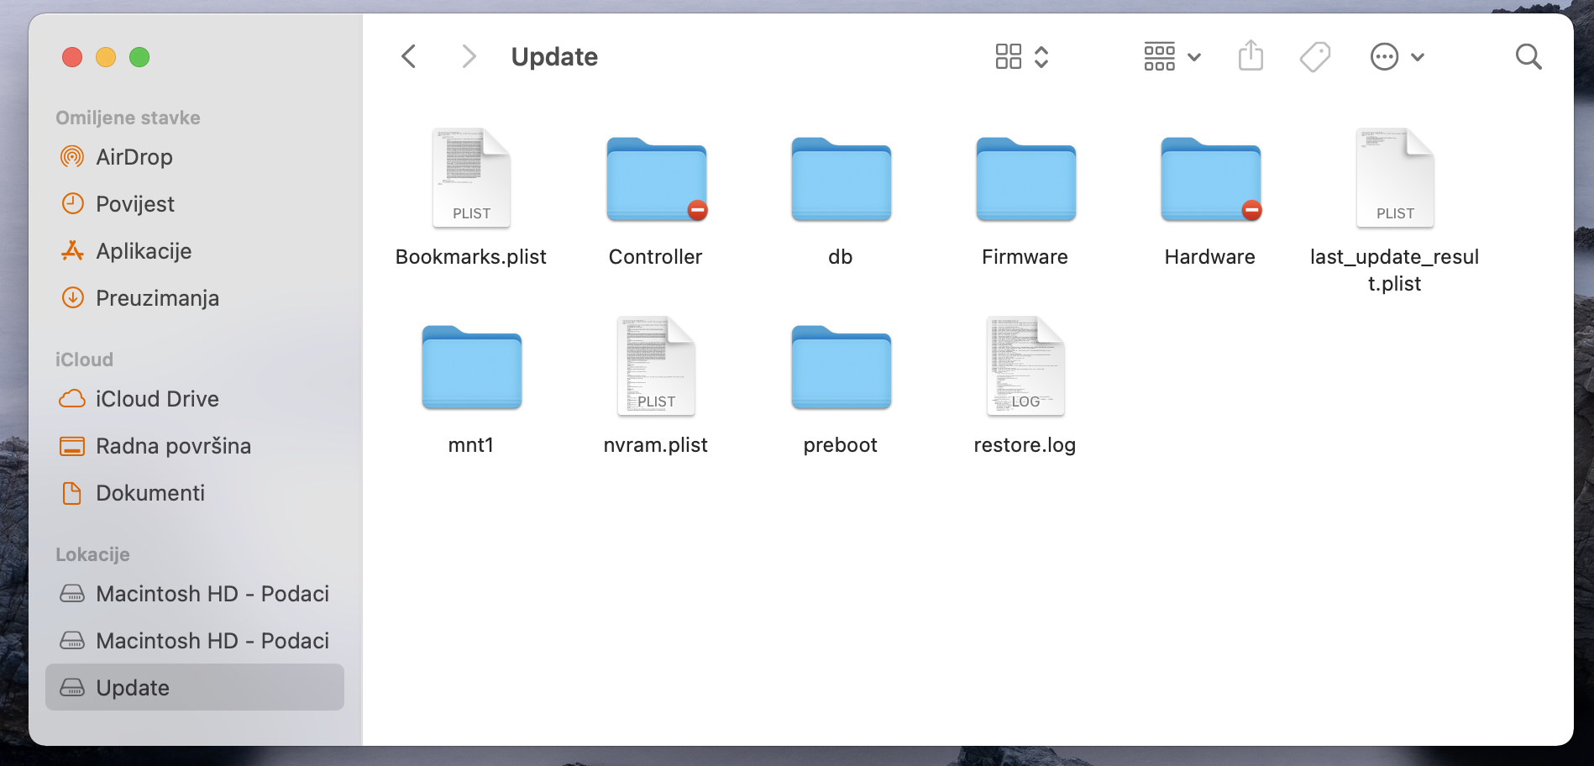Image resolution: width=1594 pixels, height=766 pixels.
Task: Click the db folder name label
Action: pyautogui.click(x=841, y=257)
